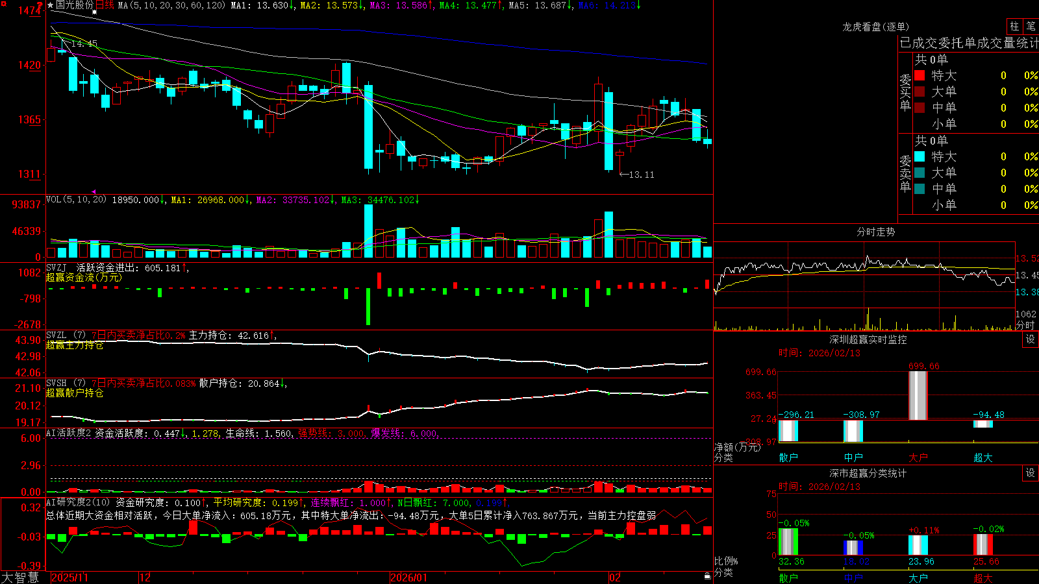Open 设 settings for 深圳超赢实时监控
Image resolution: width=1039 pixels, height=584 pixels.
[1031, 339]
